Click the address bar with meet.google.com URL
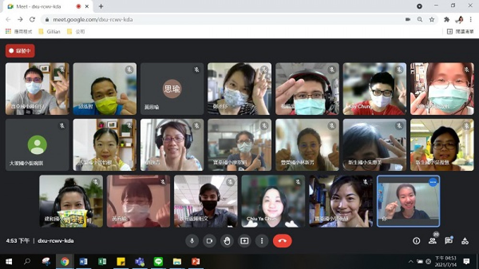Image resolution: width=479 pixels, height=269 pixels. [216, 20]
